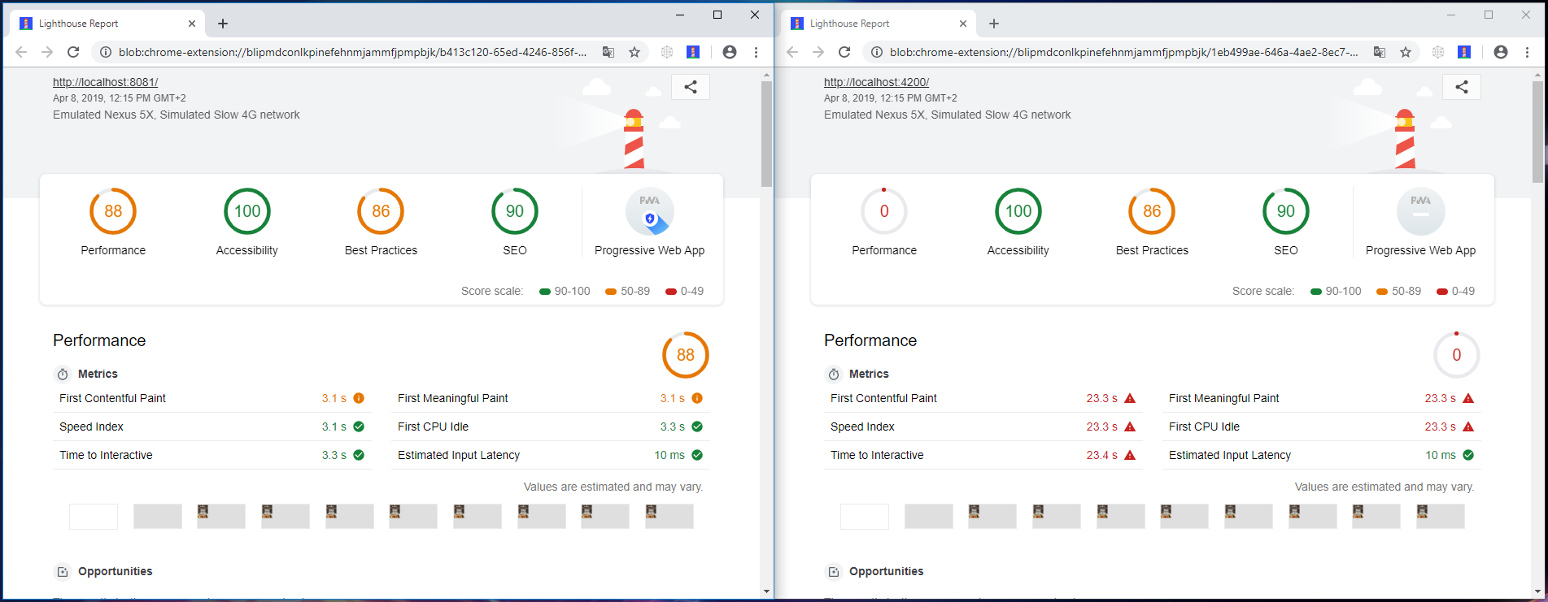1548x602 pixels.
Task: Bookmark the localhost:4200 report with star icon
Action: tap(1405, 52)
